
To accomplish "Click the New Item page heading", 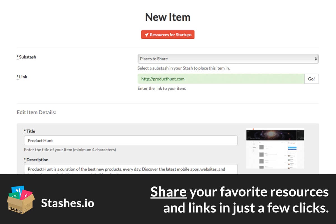I will [x=168, y=17].
